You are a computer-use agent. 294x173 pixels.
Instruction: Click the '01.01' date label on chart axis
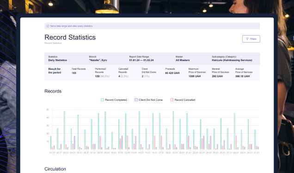point(52,153)
